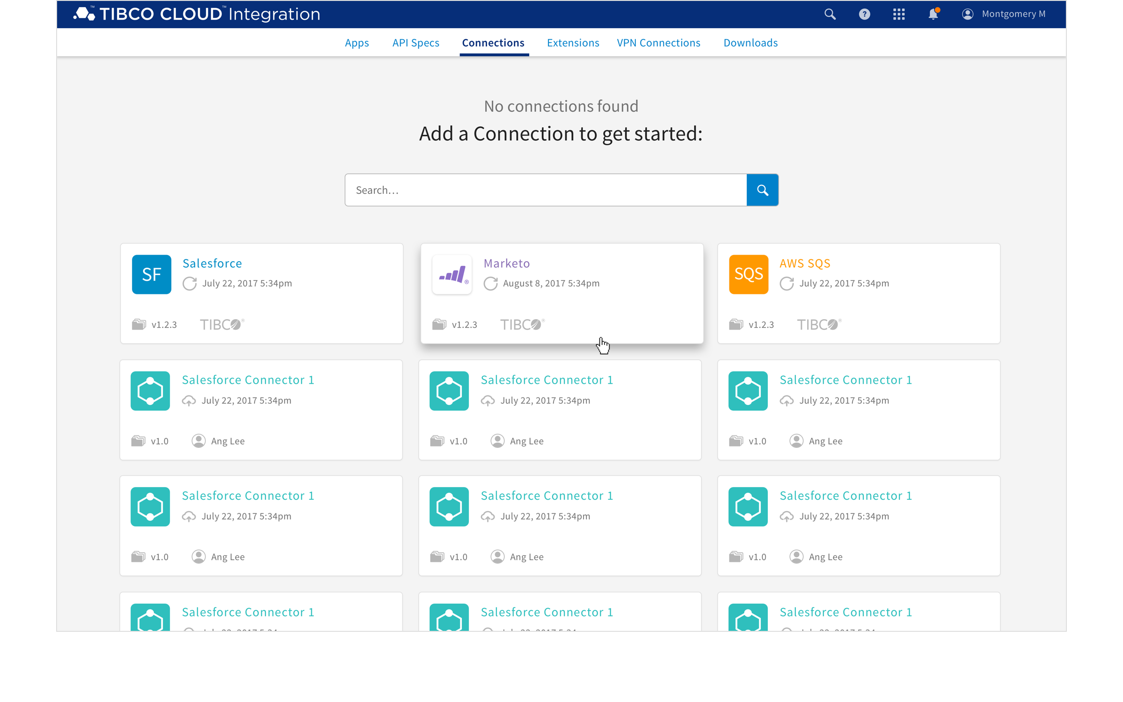Click Ang Lee avatar icon, third row left card
The width and height of the screenshot is (1123, 702).
click(198, 557)
